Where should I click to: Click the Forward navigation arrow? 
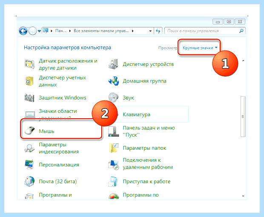tap(32, 31)
